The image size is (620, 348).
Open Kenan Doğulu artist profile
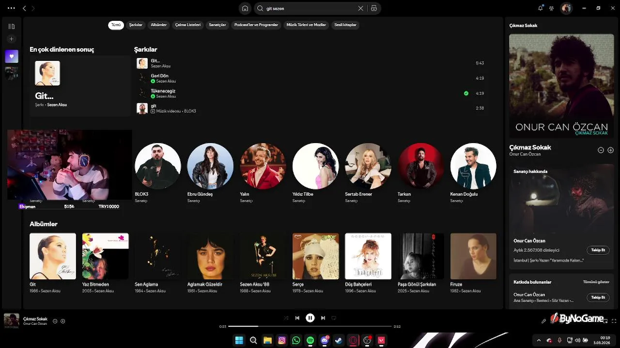(x=473, y=166)
